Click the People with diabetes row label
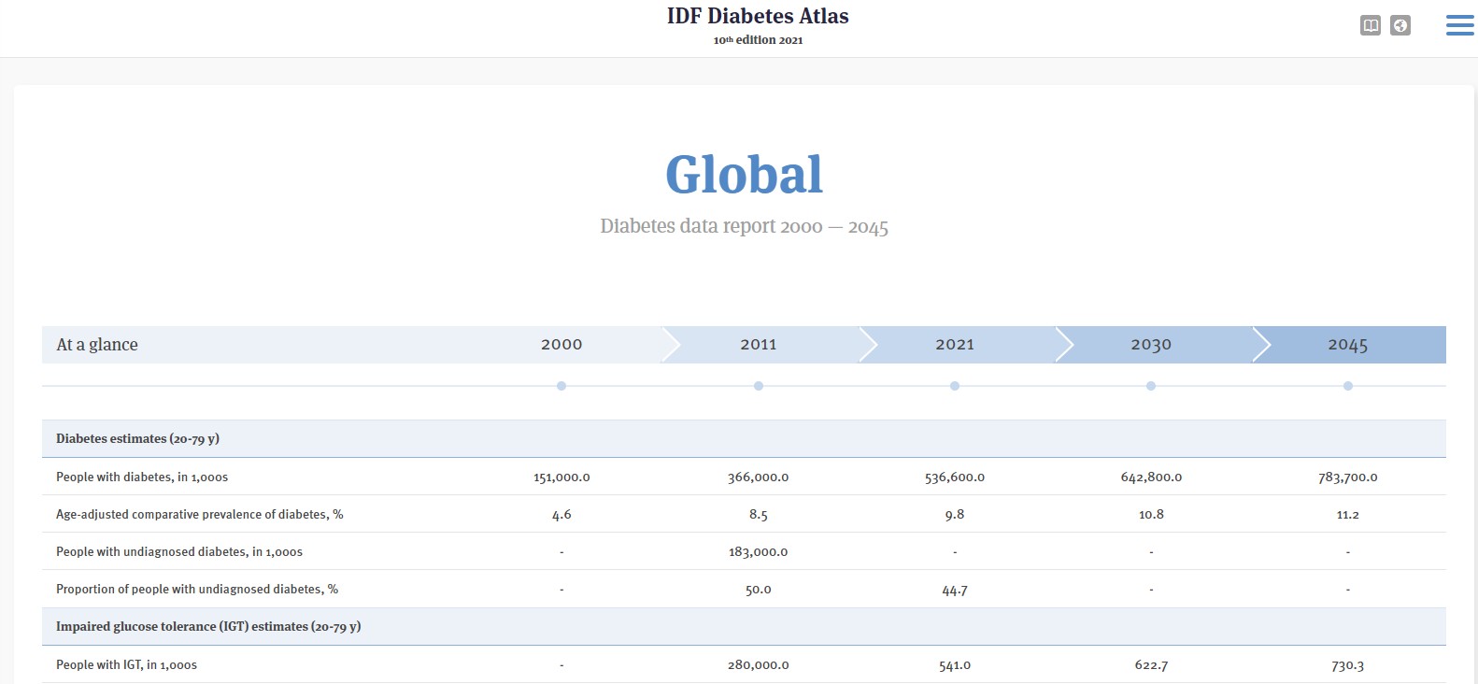This screenshot has height=684, width=1478. tap(142, 477)
